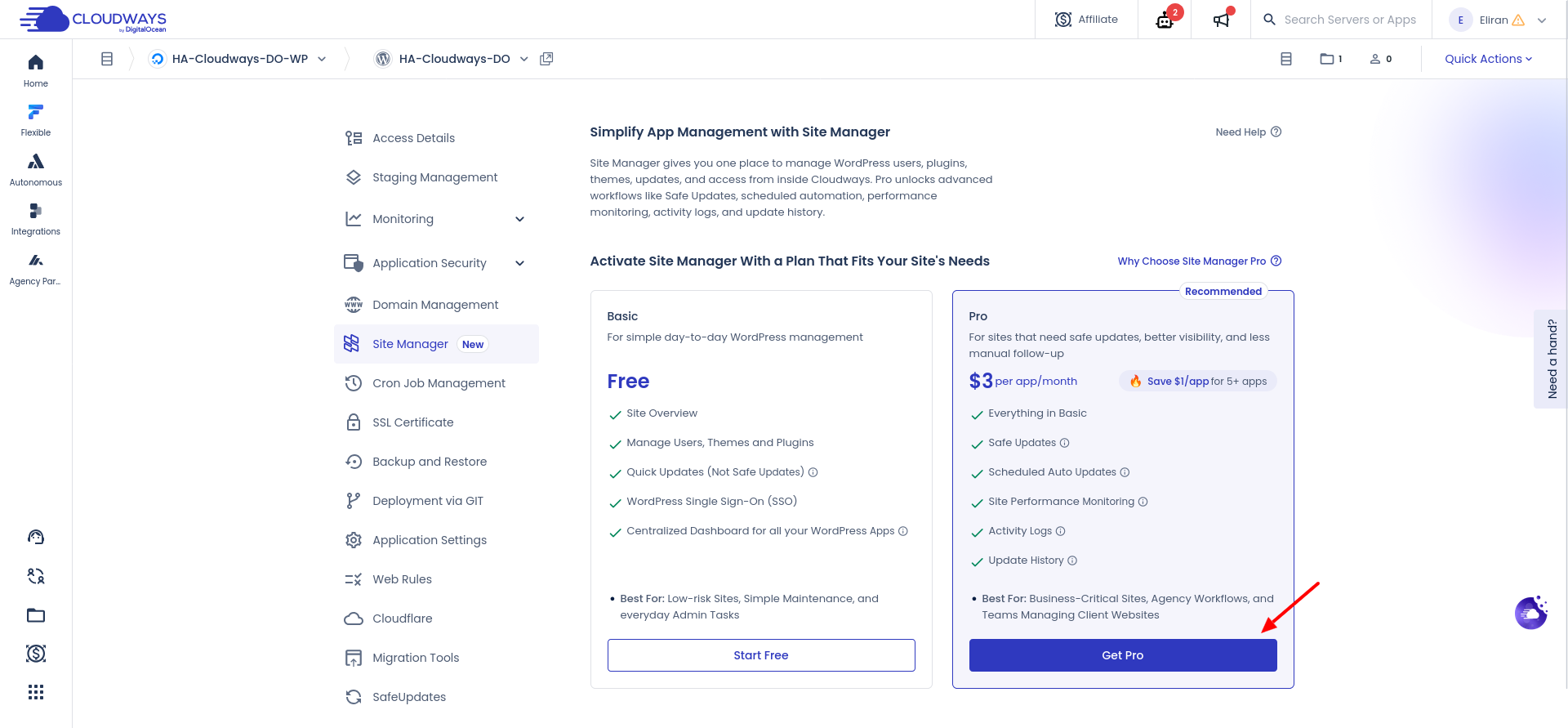Screen dimensions: 1568x728
Task: Click info icon next to Safe Updates
Action: point(1065,443)
